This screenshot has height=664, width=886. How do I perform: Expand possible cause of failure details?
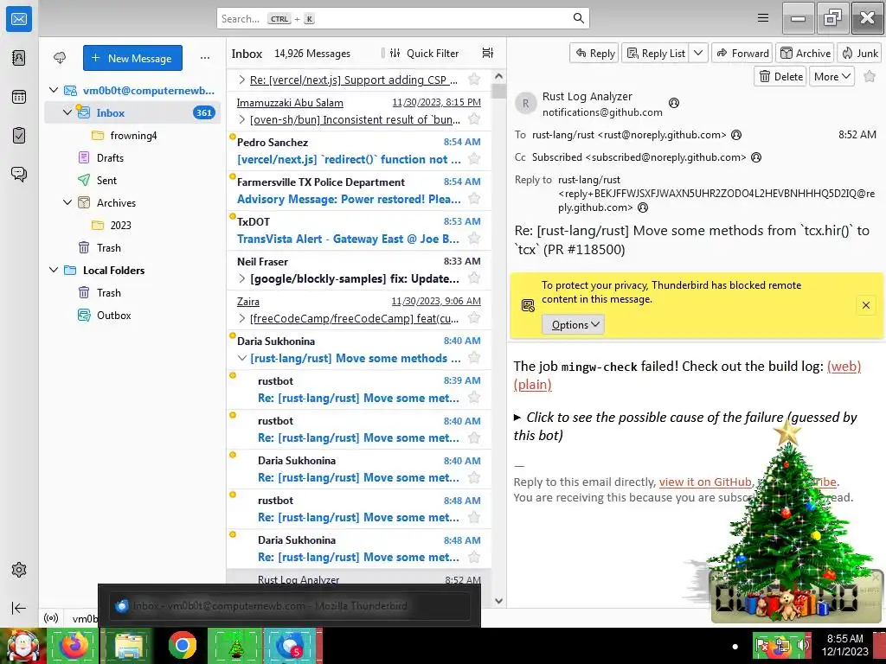[517, 418]
